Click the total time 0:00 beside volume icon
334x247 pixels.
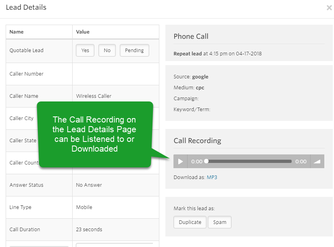coord(301,161)
